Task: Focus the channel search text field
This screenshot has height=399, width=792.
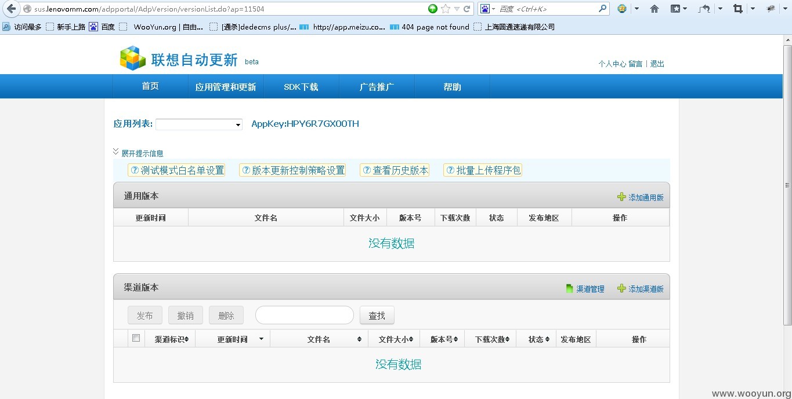Action: [x=305, y=315]
